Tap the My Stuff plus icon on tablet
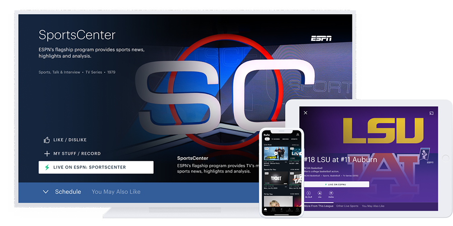 pos(308,193)
